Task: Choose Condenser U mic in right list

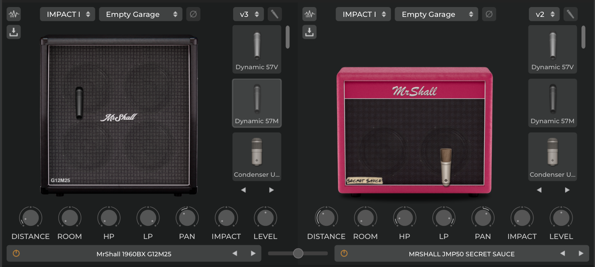Action: [x=552, y=157]
